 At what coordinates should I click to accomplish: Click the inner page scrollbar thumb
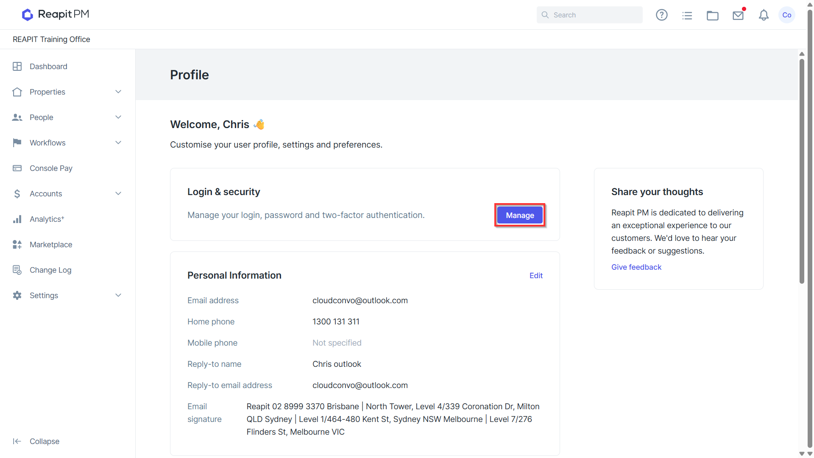click(x=802, y=171)
